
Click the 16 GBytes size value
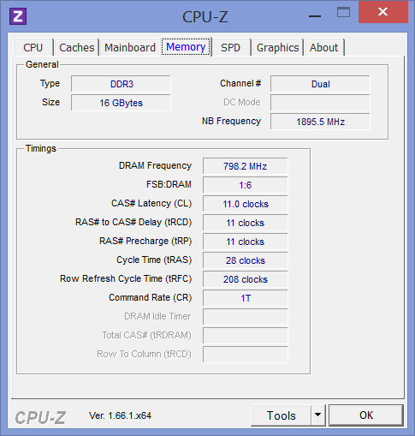[121, 103]
